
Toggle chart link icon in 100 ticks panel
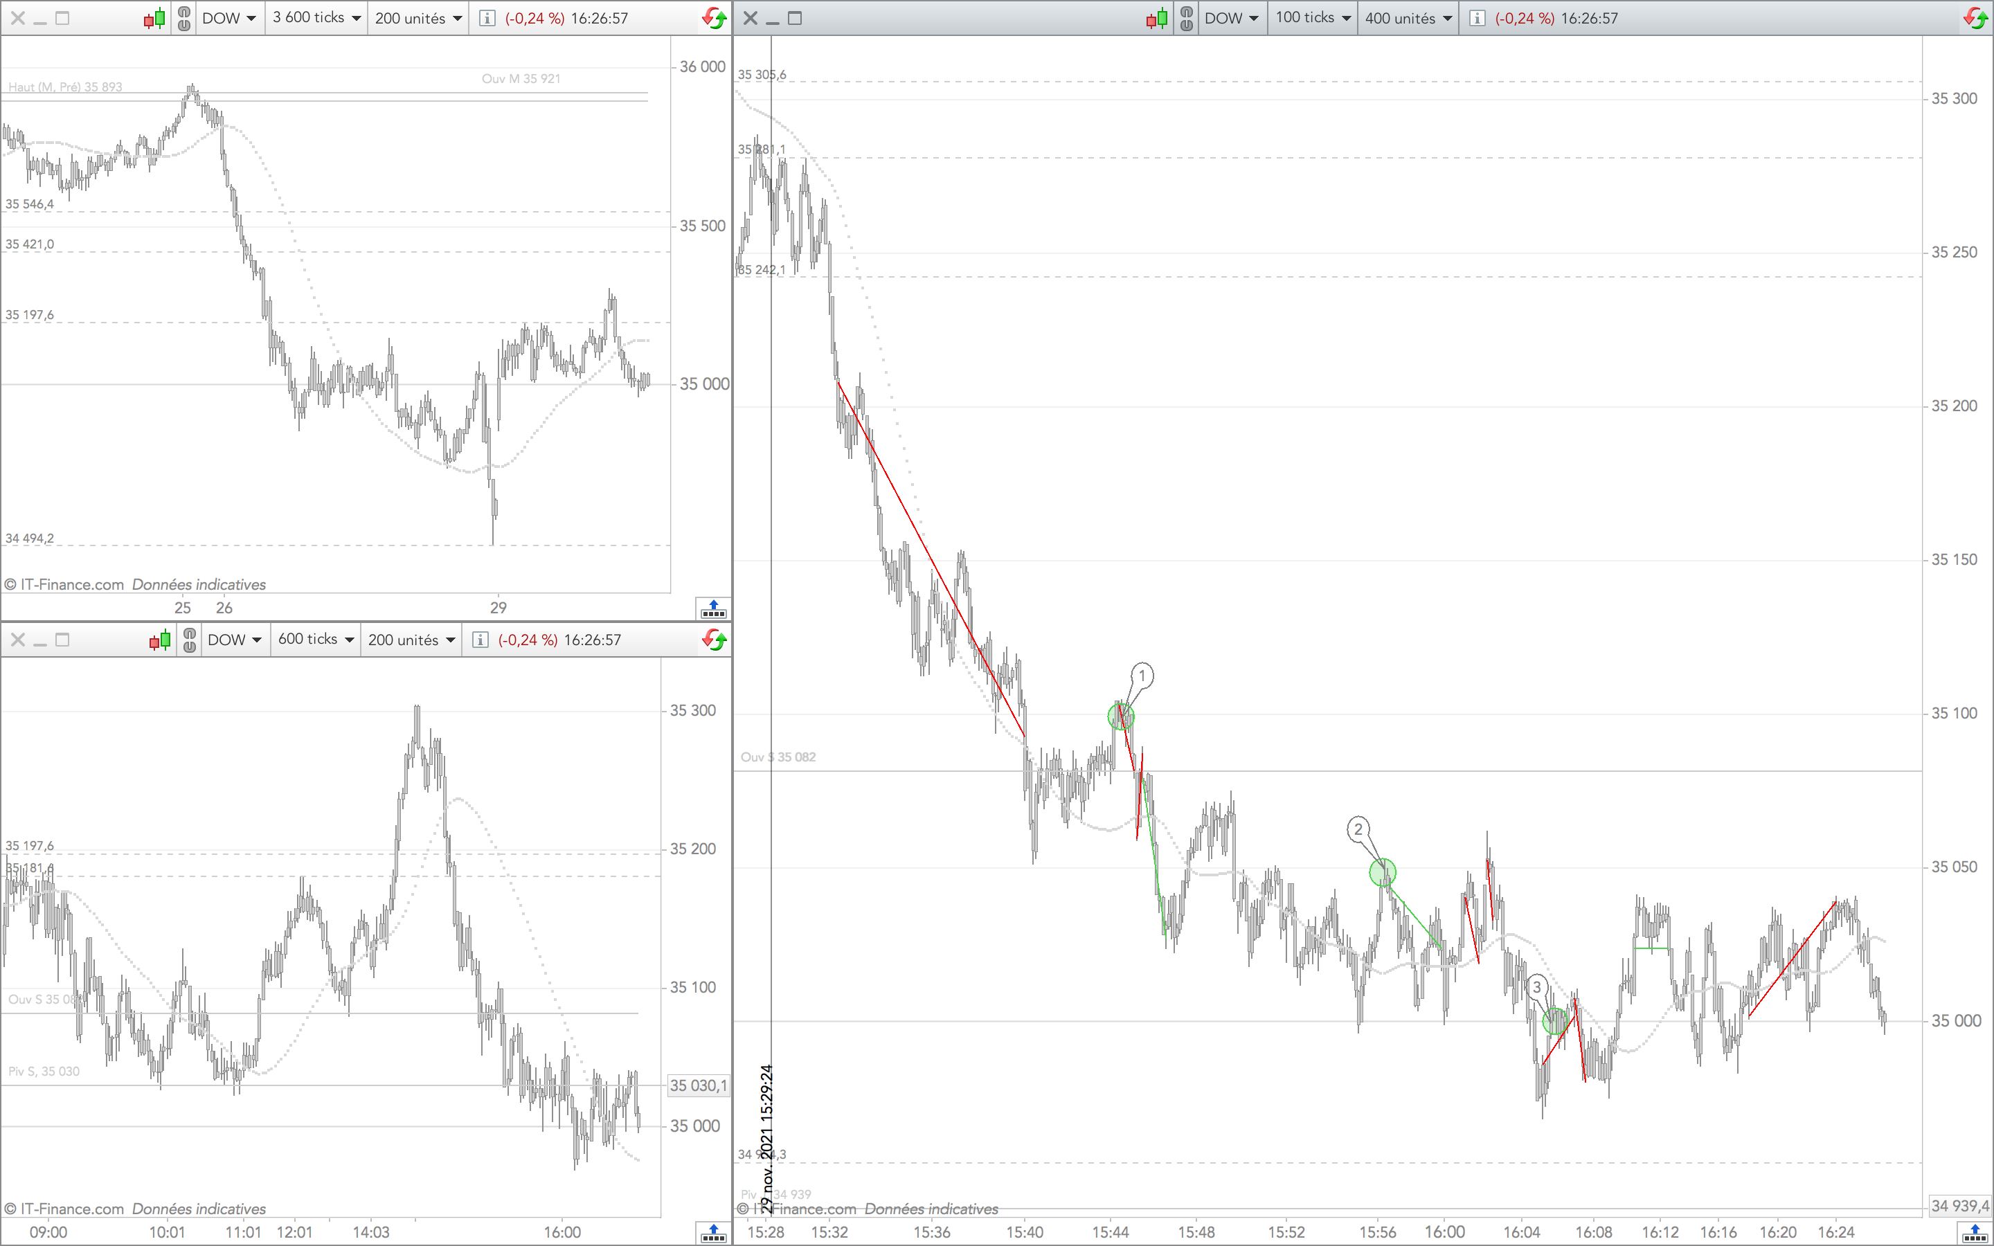point(1187,18)
